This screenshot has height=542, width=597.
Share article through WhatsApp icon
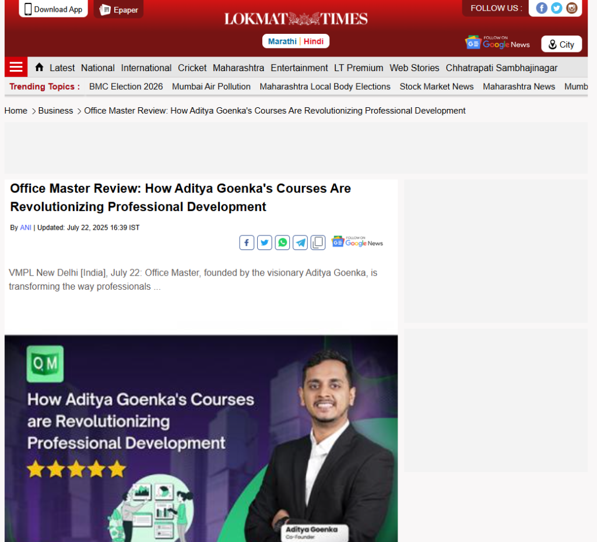(283, 242)
